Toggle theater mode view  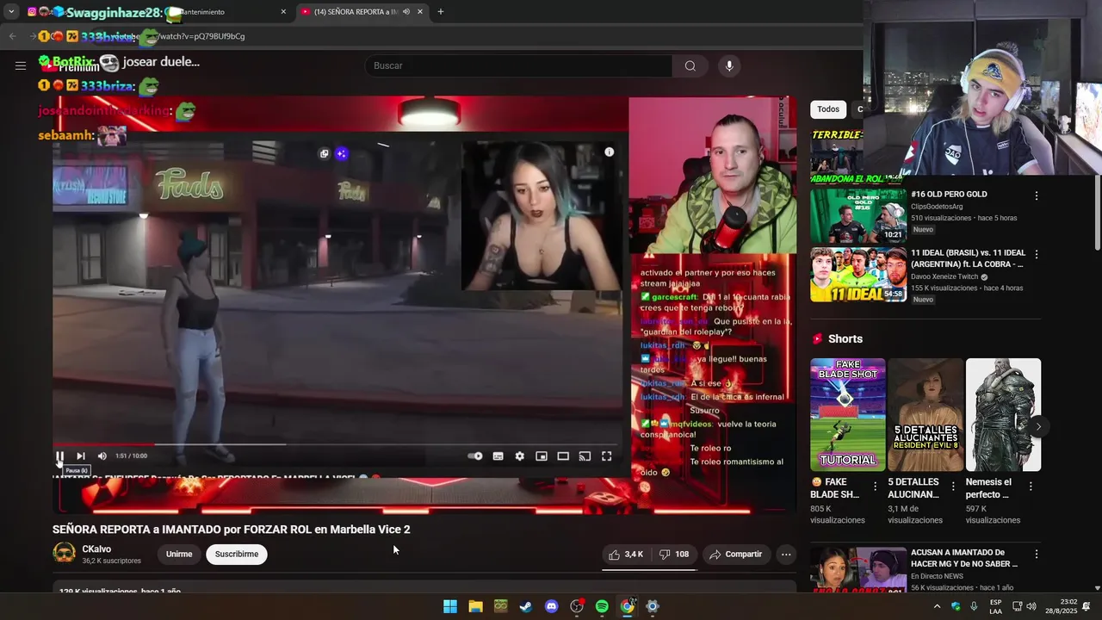[562, 456]
